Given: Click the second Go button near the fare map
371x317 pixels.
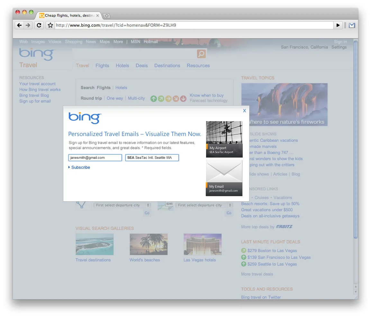Looking at the screenshot, I should coord(229,213).
